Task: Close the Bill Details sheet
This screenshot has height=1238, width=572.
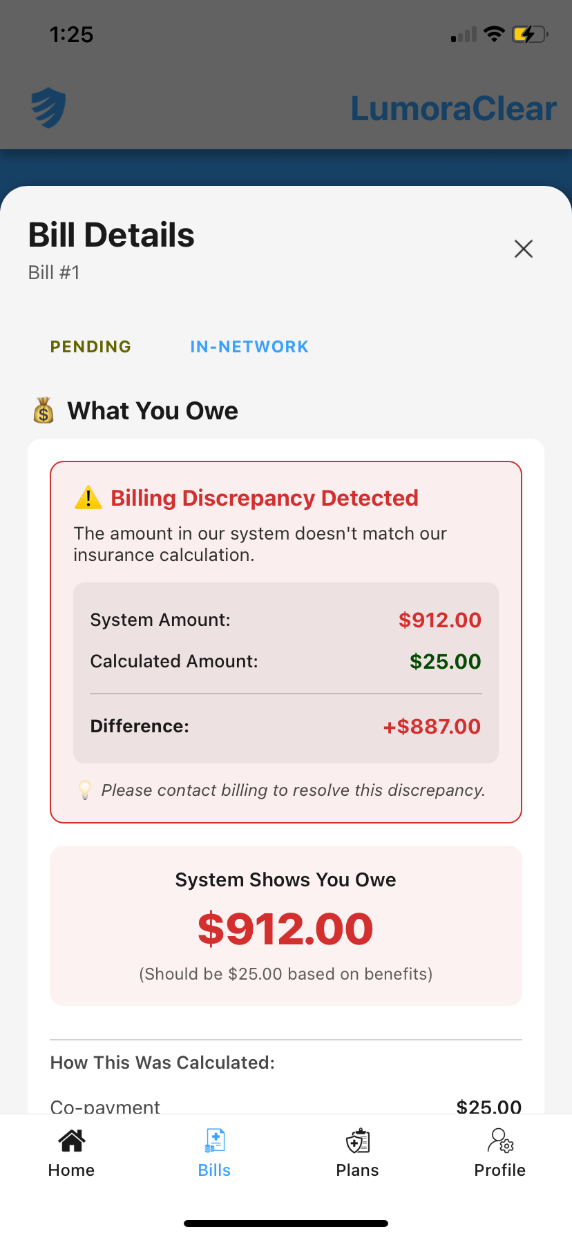Action: (x=524, y=249)
